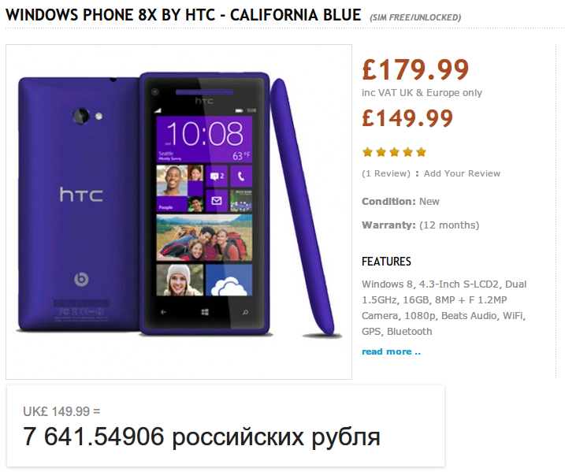Click the third gold rating star

(x=394, y=152)
